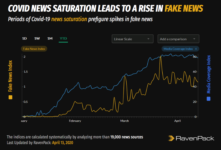Toggle the Fake News Index legend pill
221x150 pixels.
pyautogui.click(x=34, y=48)
